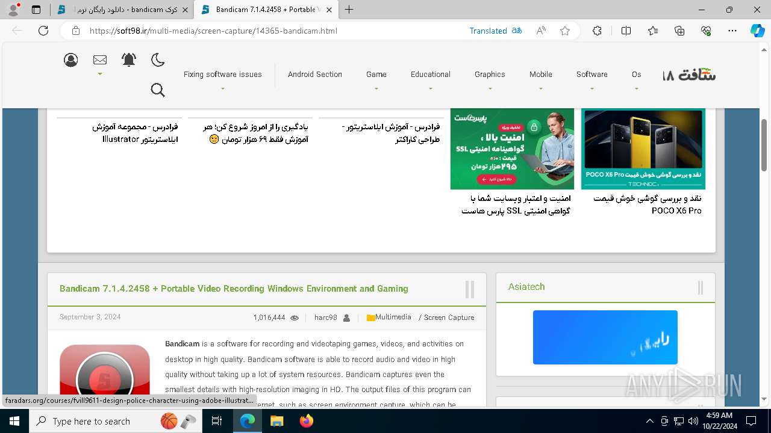Click taskbar search box
The height and width of the screenshot is (433, 771).
pyautogui.click(x=116, y=421)
